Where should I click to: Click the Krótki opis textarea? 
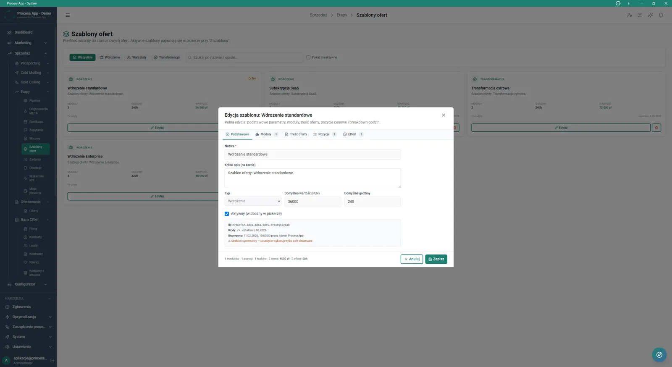(x=312, y=178)
